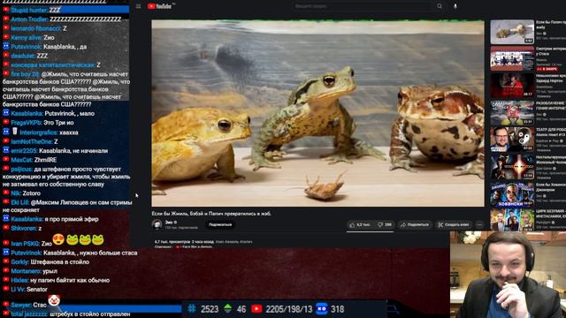Click the blue KO icon beside 318
The height and width of the screenshot is (318, 566).
(322, 308)
